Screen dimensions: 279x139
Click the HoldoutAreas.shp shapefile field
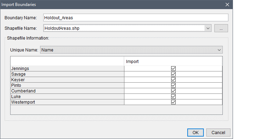124,28
